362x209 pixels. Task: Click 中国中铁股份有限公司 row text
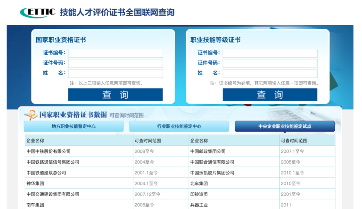coord(49,151)
